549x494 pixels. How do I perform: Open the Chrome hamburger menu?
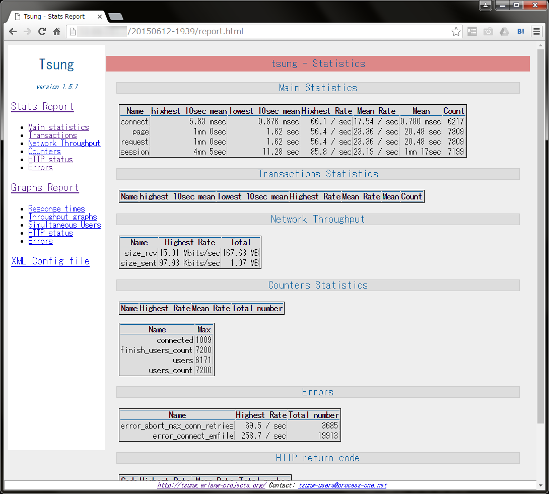point(537,32)
